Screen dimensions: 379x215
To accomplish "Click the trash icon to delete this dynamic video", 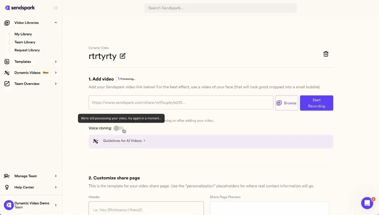I will (x=326, y=54).
